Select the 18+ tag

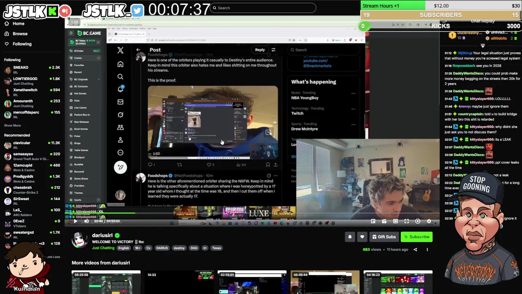(137, 248)
